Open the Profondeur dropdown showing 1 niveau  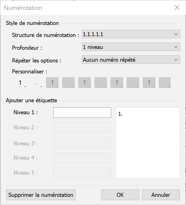coord(131,47)
